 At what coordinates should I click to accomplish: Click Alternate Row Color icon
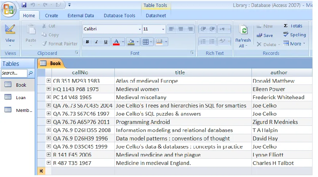coord(159,42)
